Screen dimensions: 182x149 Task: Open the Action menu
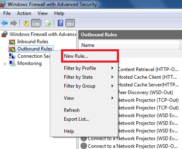click(24, 13)
